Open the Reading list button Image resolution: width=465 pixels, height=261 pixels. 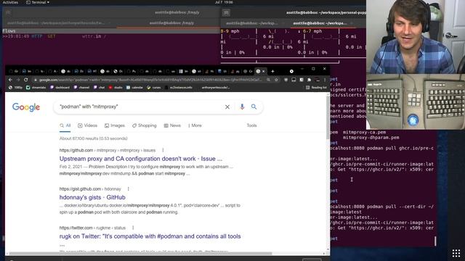click(x=317, y=88)
